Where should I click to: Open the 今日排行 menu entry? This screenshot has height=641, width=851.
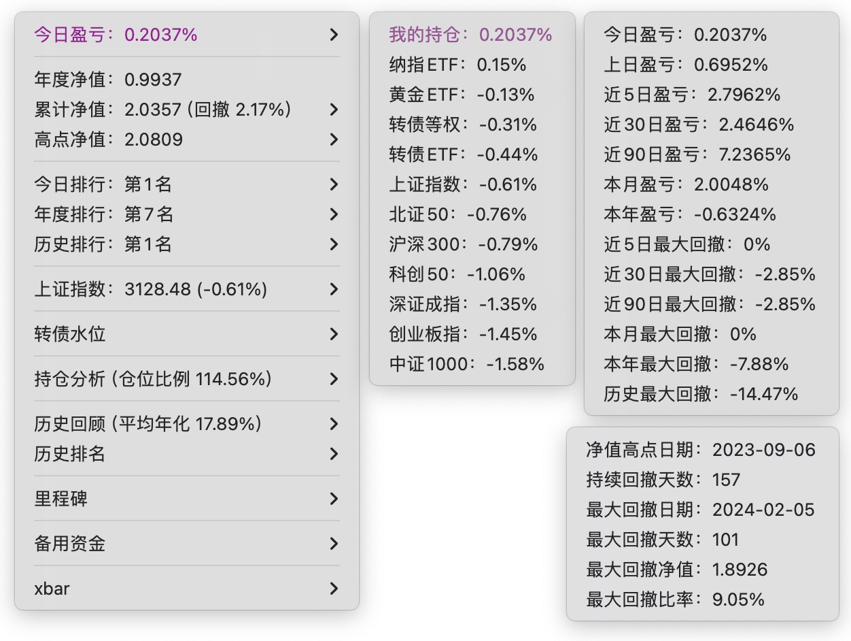[103, 184]
